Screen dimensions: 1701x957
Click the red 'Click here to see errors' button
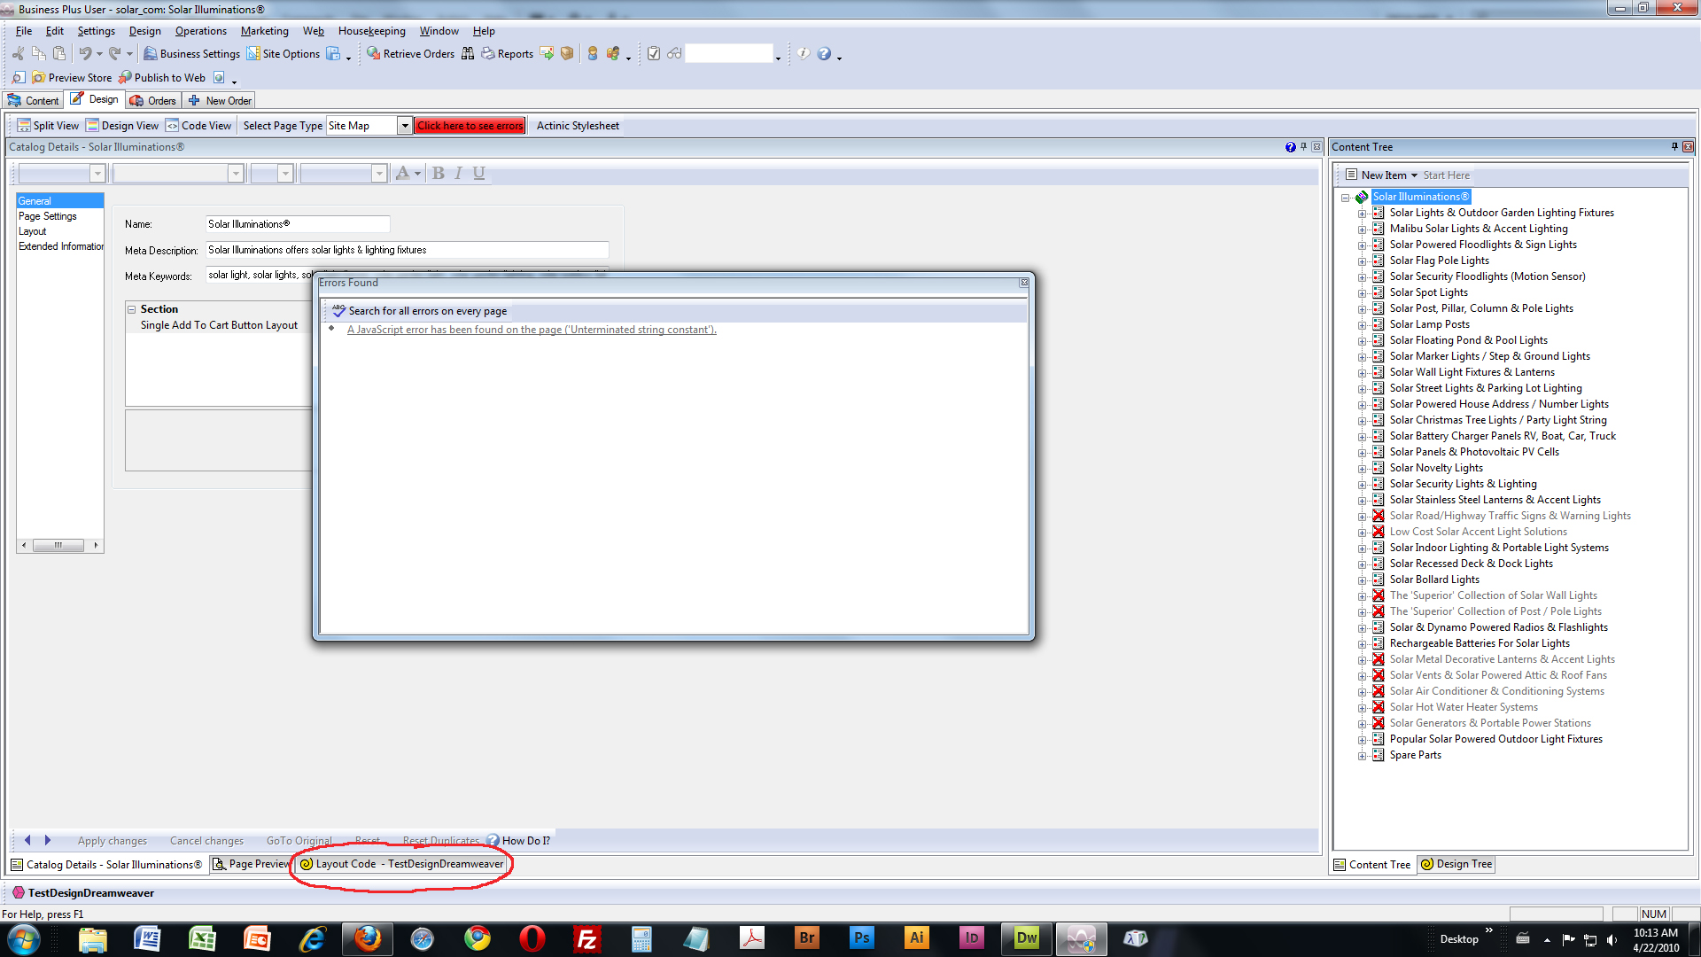point(470,126)
